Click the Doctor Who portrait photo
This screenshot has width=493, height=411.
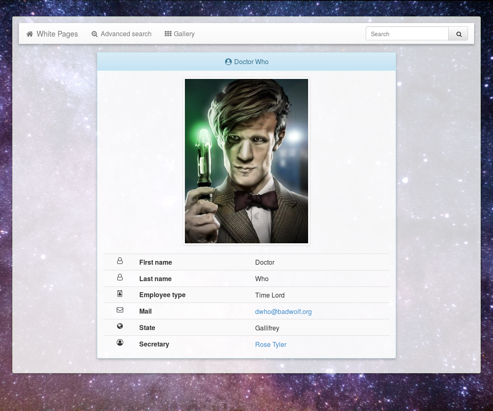pyautogui.click(x=246, y=161)
